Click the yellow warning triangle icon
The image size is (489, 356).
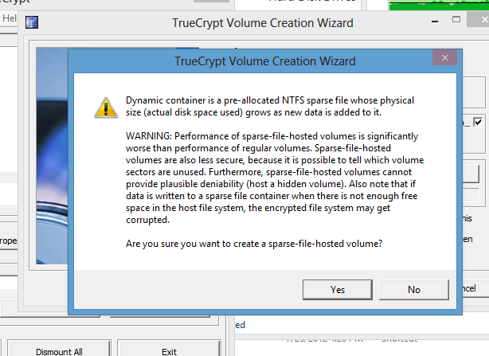tap(106, 108)
